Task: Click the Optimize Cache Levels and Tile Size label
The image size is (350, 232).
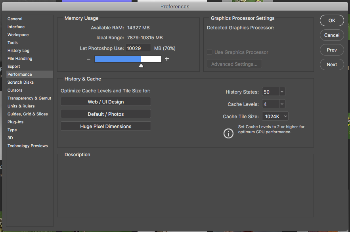Action: point(105,91)
